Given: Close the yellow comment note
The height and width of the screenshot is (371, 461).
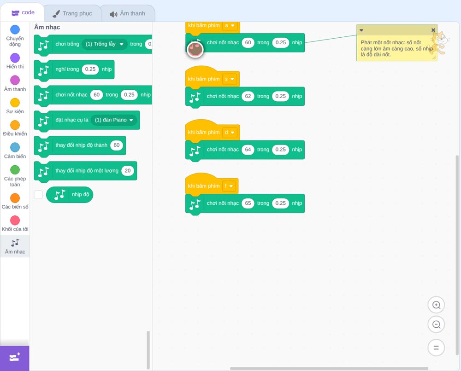Looking at the screenshot, I should click(x=433, y=30).
